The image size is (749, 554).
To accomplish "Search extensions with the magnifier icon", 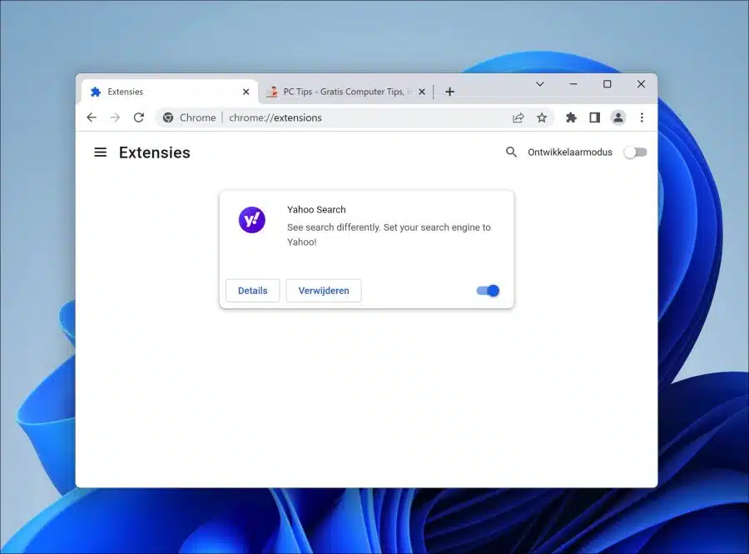I will click(x=511, y=152).
